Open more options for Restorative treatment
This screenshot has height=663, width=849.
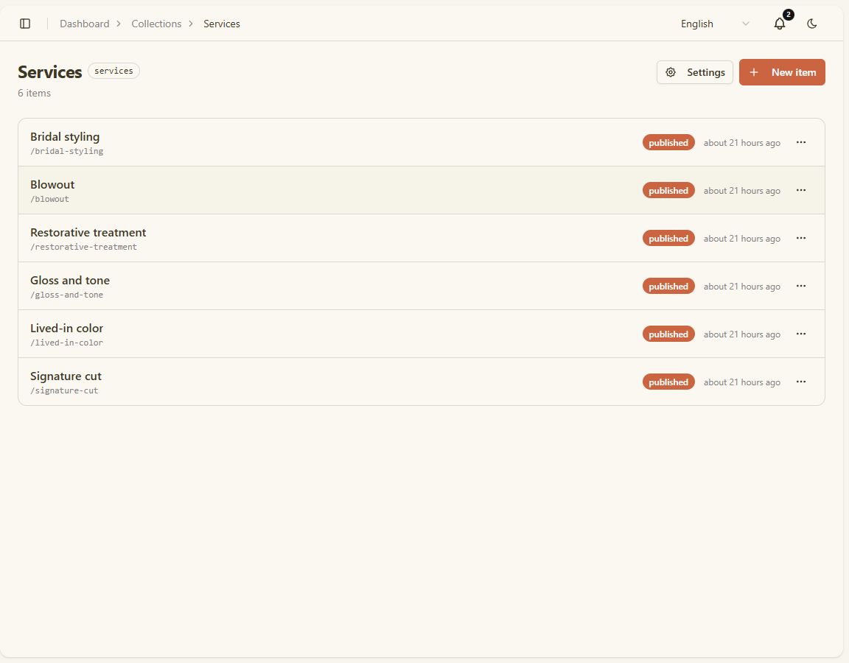[x=801, y=238]
